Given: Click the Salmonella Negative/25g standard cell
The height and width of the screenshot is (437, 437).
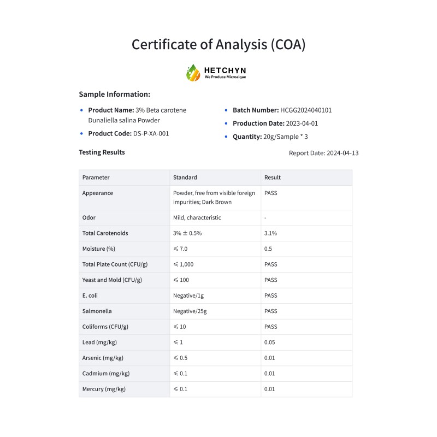Looking at the screenshot, I should pyautogui.click(x=190, y=311).
